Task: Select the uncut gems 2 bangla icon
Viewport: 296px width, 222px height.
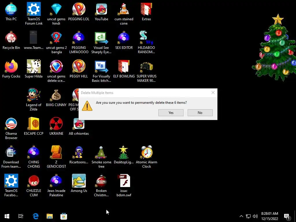Action: 56,42
